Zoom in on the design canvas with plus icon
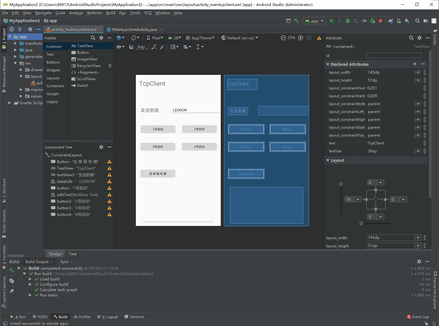439x326 pixels. point(300,37)
